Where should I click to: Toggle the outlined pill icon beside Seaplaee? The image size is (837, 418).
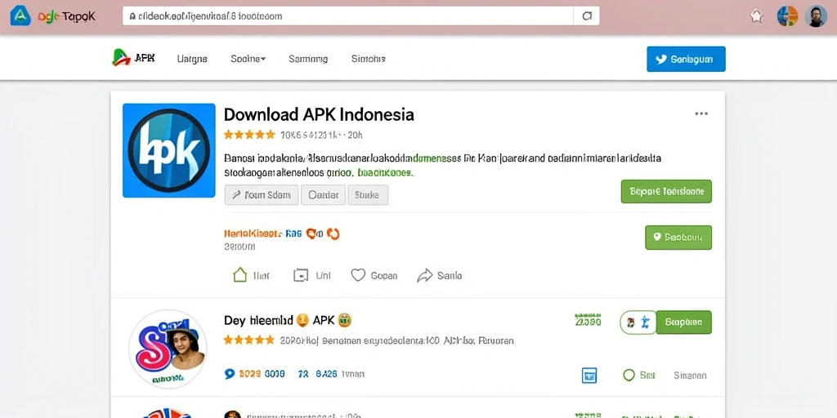coord(638,322)
